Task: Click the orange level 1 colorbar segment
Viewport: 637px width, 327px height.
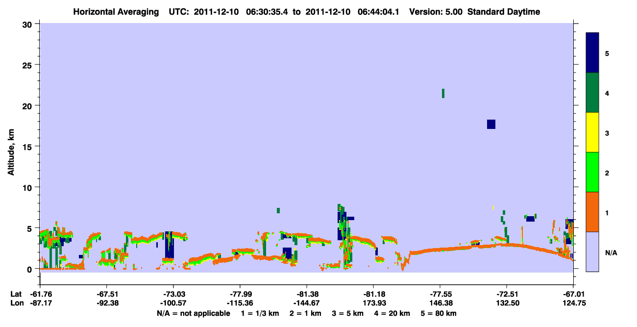Action: click(x=592, y=212)
